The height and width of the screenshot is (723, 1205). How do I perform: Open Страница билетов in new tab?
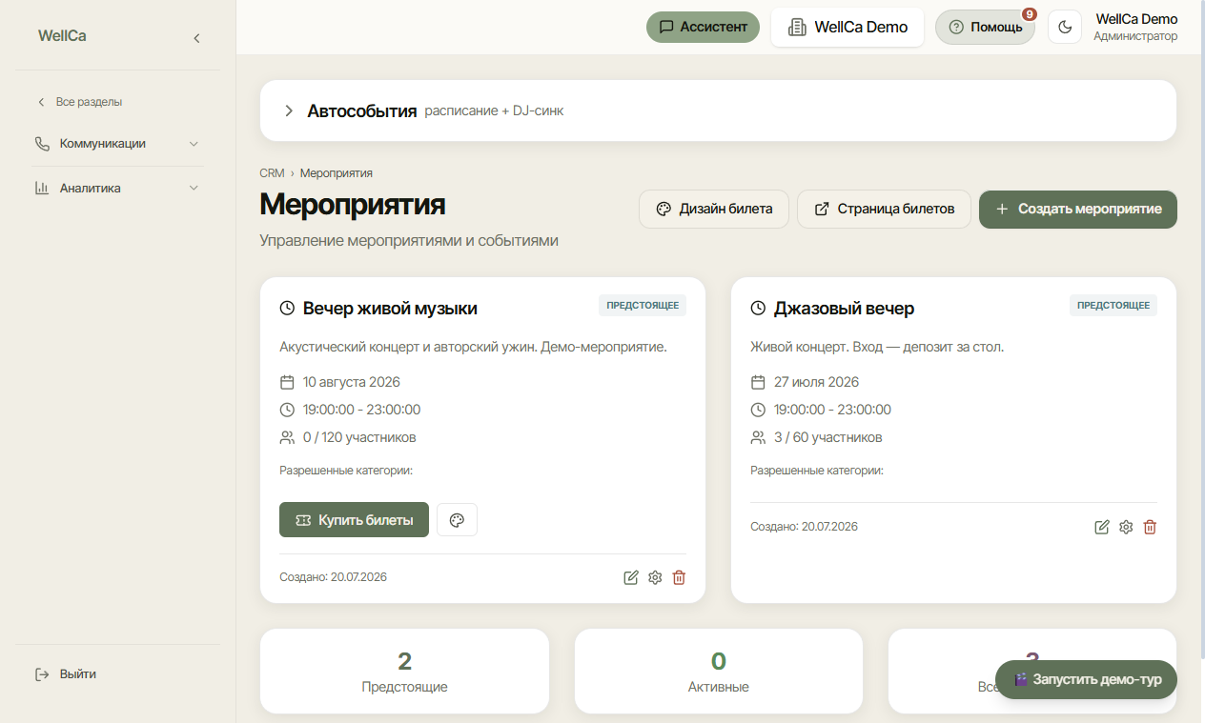tap(884, 209)
